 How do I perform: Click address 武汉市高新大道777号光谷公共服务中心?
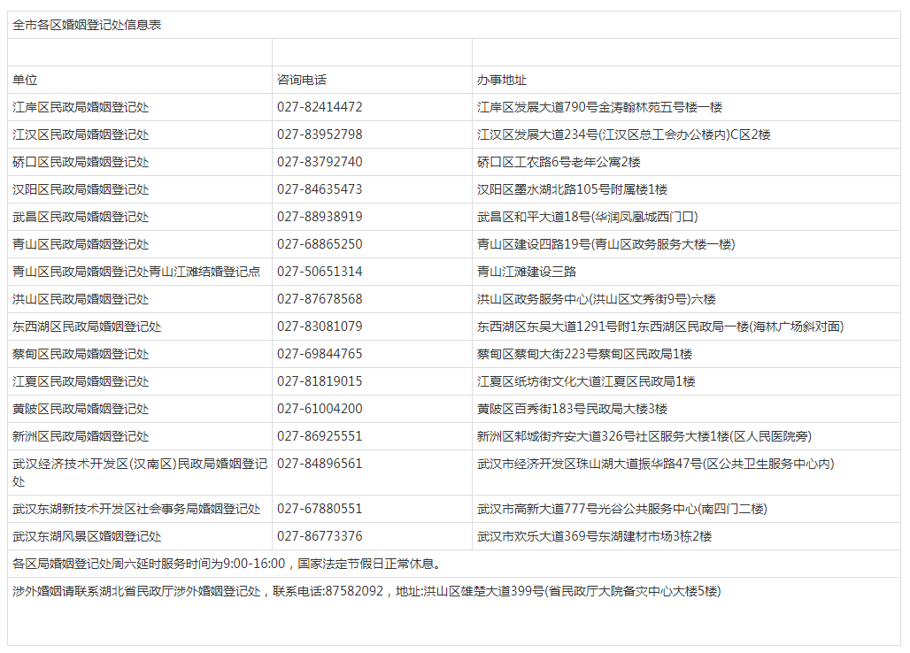(622, 509)
